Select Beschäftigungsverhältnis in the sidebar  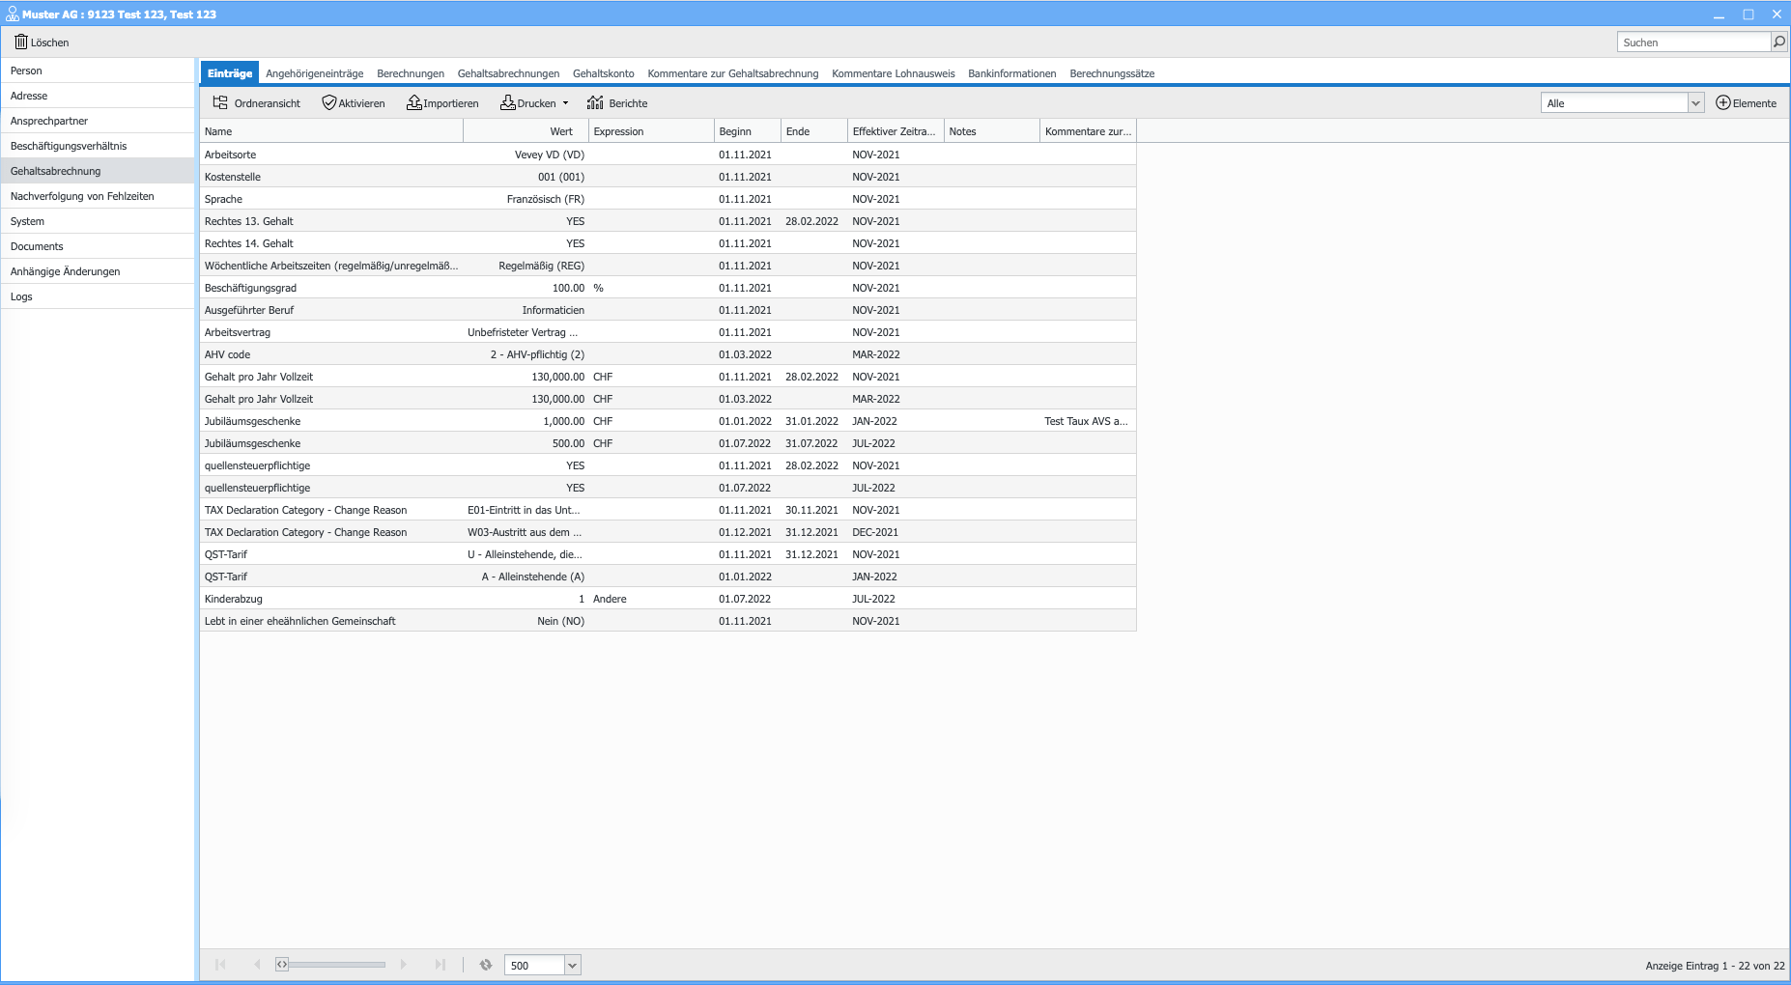[x=69, y=146]
